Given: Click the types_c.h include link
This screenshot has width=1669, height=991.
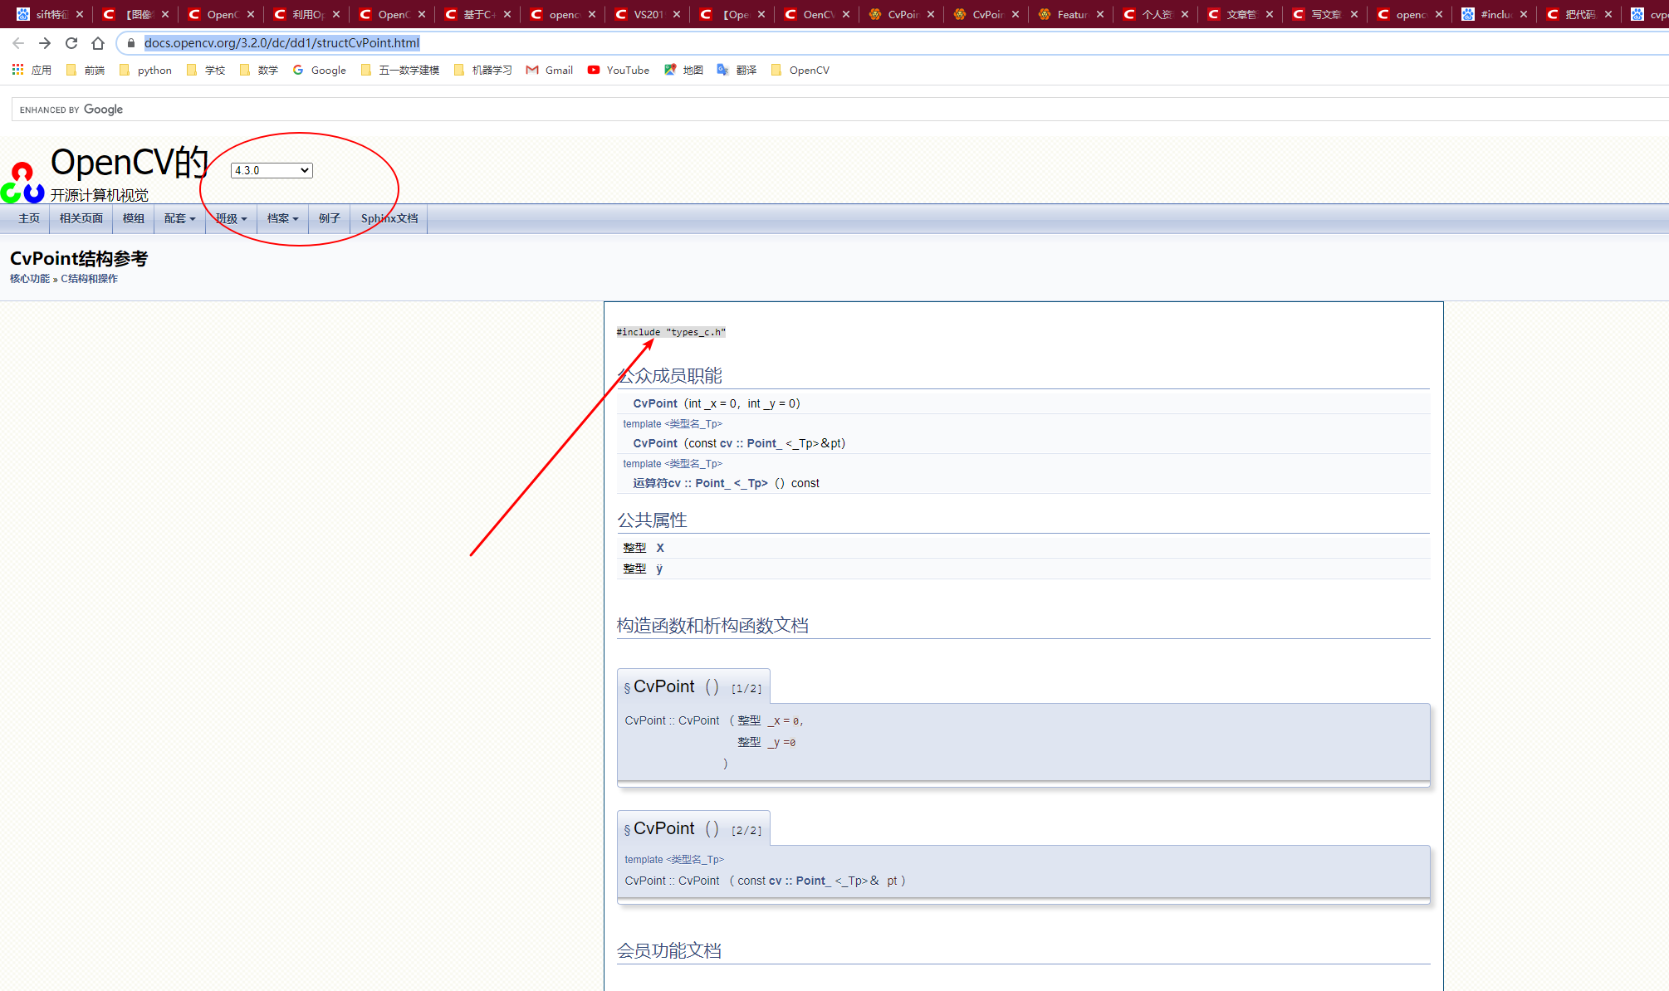Looking at the screenshot, I should click(x=696, y=332).
